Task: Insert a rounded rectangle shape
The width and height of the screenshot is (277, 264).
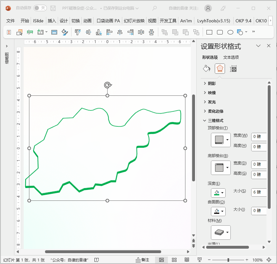Action: point(220,32)
